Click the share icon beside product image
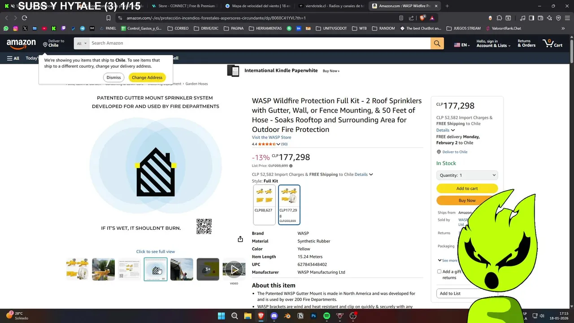 (240, 239)
